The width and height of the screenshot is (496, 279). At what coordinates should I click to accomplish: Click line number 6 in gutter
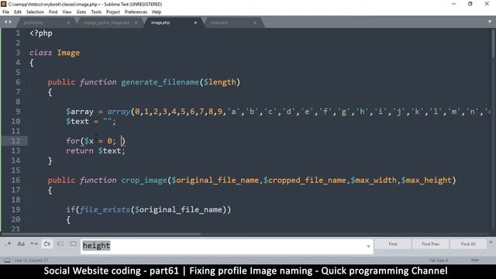pyautogui.click(x=18, y=82)
